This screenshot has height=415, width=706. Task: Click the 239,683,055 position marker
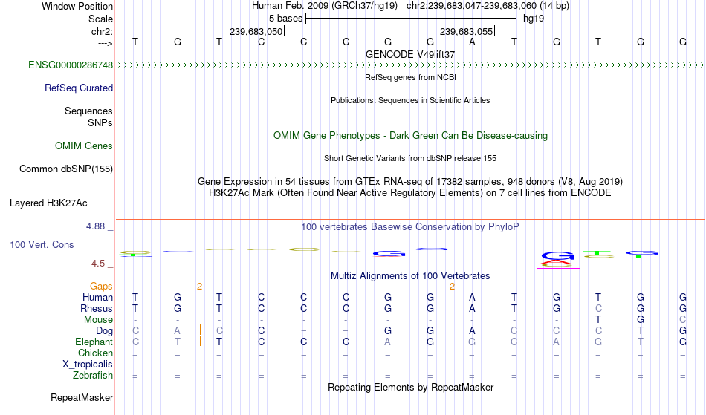point(467,31)
